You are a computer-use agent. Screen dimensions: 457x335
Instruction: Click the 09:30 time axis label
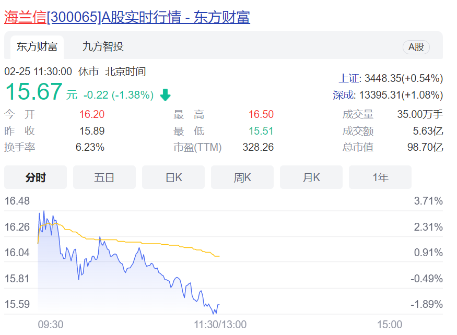[x=51, y=325]
